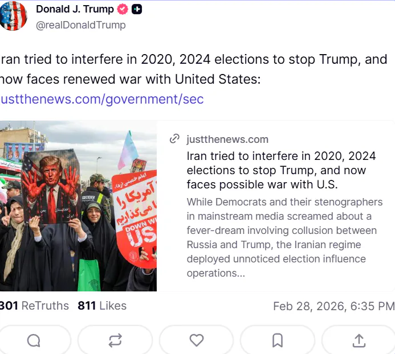Open the link card article headline
This screenshot has width=395, height=354.
click(x=281, y=170)
